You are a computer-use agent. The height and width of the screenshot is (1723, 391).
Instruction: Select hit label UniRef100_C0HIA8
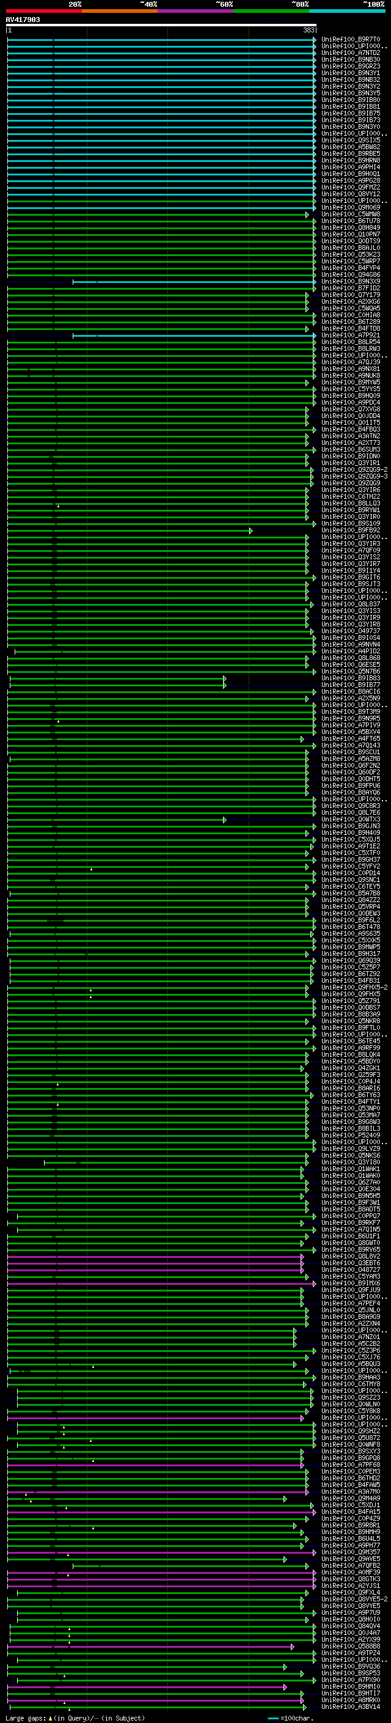(x=351, y=315)
